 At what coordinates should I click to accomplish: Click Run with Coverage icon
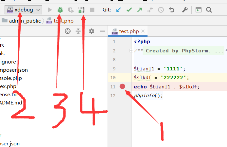coord(71,10)
